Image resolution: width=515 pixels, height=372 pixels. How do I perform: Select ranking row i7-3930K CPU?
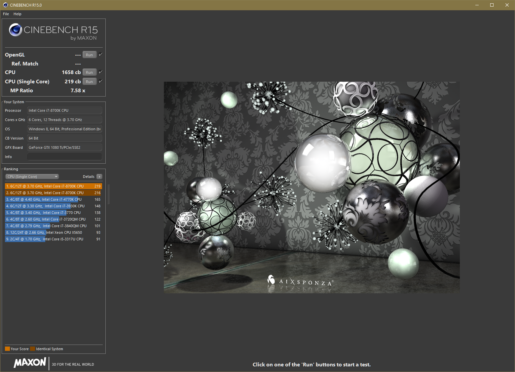click(54, 206)
